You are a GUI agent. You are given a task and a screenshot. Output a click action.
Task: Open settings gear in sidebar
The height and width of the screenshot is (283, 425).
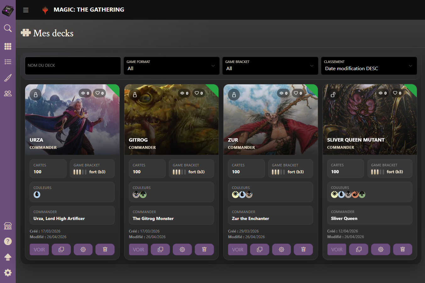(x=8, y=273)
